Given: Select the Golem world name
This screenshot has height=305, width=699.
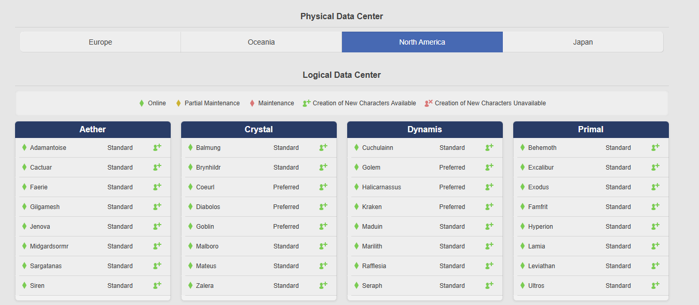Looking at the screenshot, I should coord(371,168).
